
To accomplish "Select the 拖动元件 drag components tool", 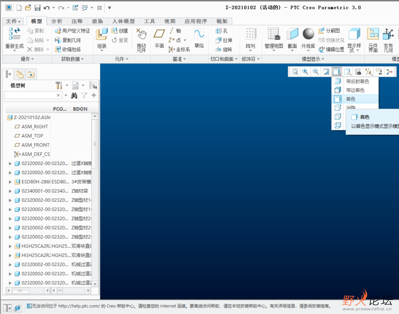I will [x=141, y=40].
